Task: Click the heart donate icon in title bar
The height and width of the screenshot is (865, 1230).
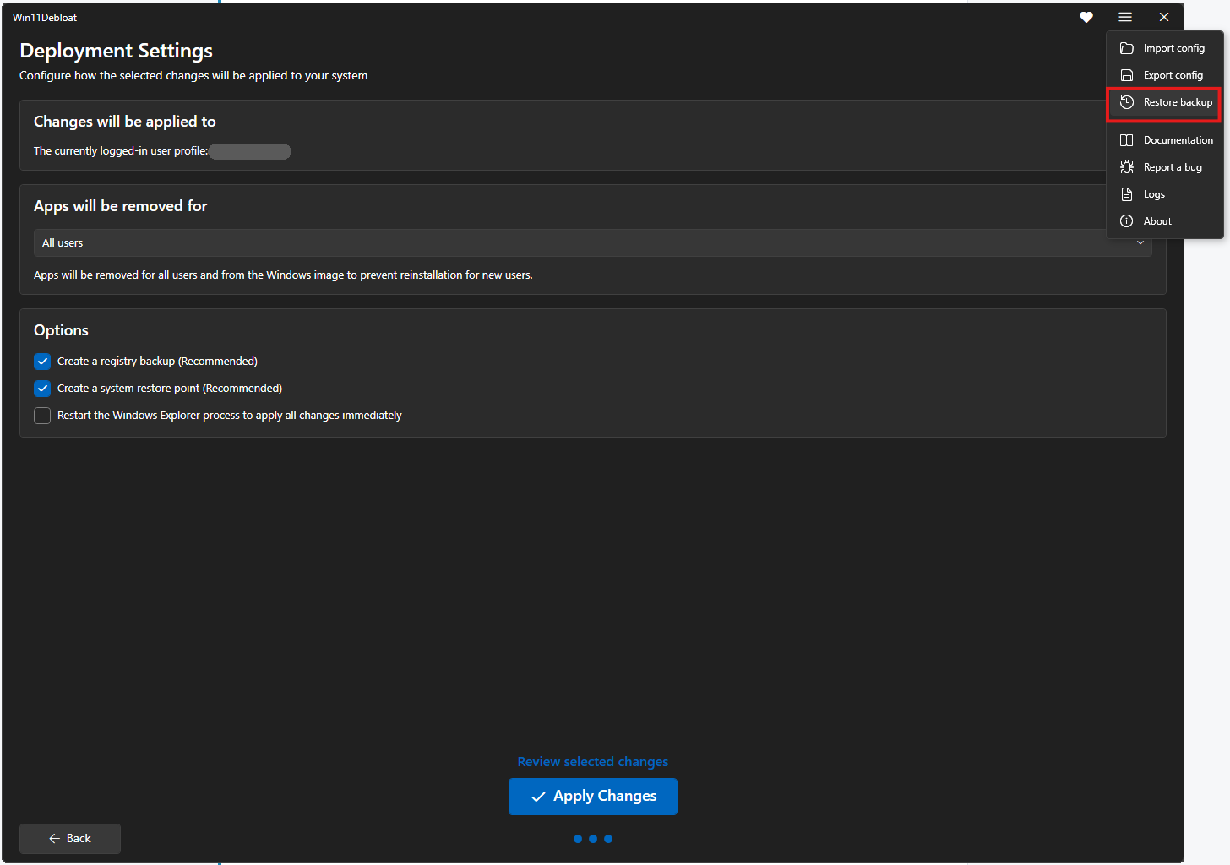Action: [1086, 17]
